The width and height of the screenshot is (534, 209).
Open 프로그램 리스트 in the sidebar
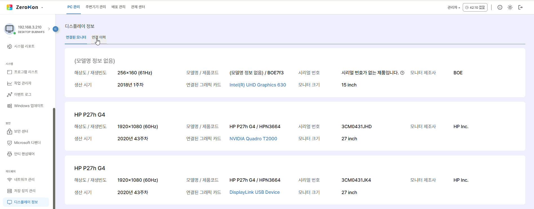coord(26,72)
